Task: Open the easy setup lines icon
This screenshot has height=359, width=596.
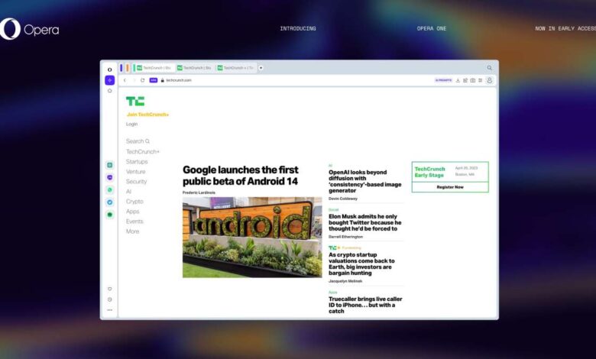Action: click(x=480, y=80)
